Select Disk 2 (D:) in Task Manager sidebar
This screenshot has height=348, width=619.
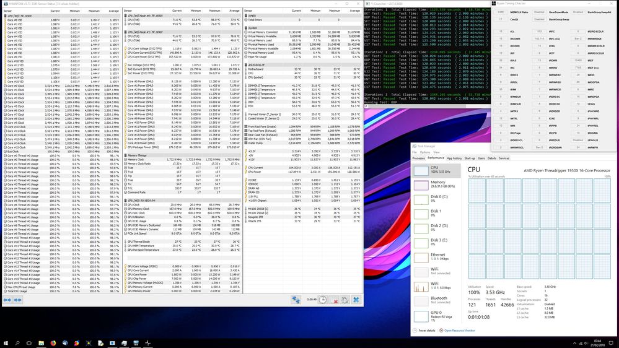pyautogui.click(x=436, y=228)
